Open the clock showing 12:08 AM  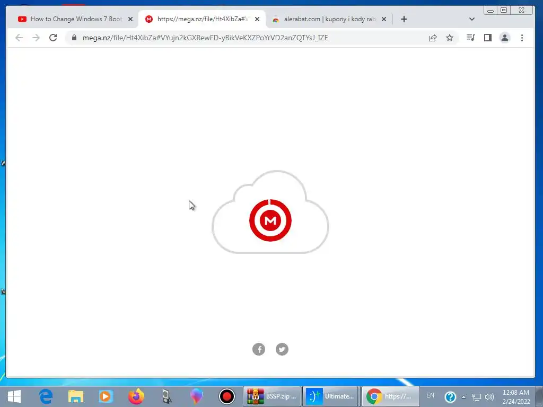click(x=516, y=396)
